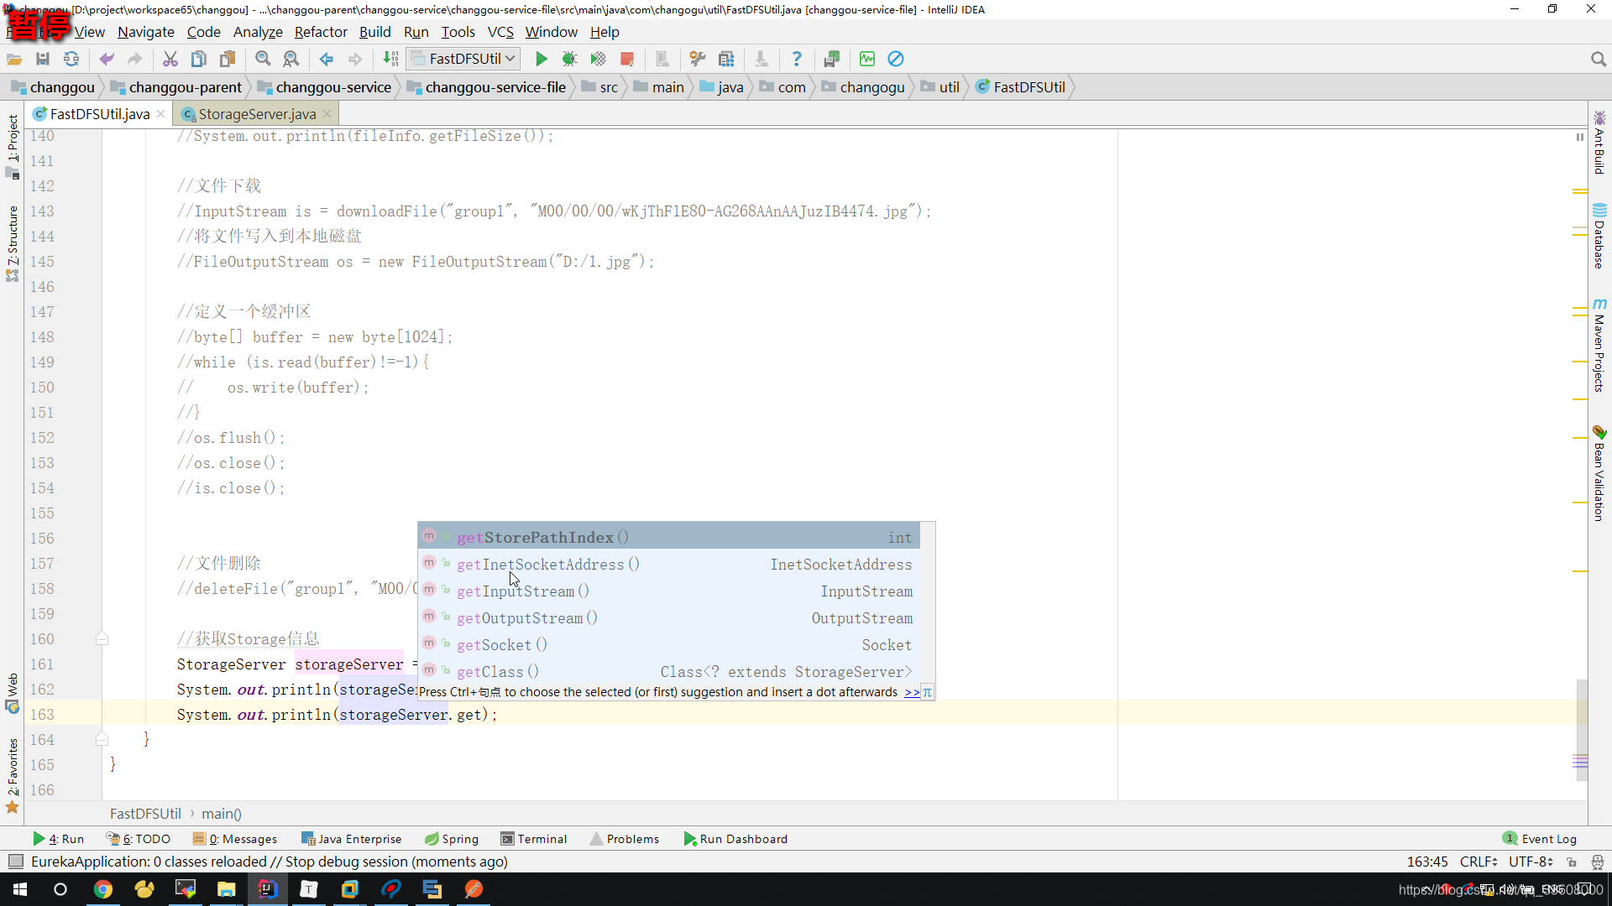
Task: Click the blue question mark Help icon
Action: [x=797, y=59]
